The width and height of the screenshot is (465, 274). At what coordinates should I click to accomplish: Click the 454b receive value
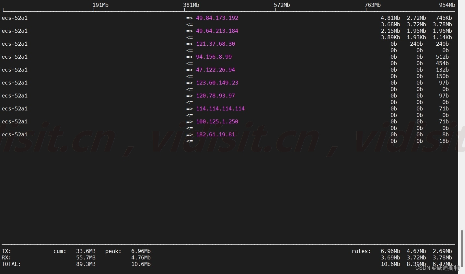442,63
